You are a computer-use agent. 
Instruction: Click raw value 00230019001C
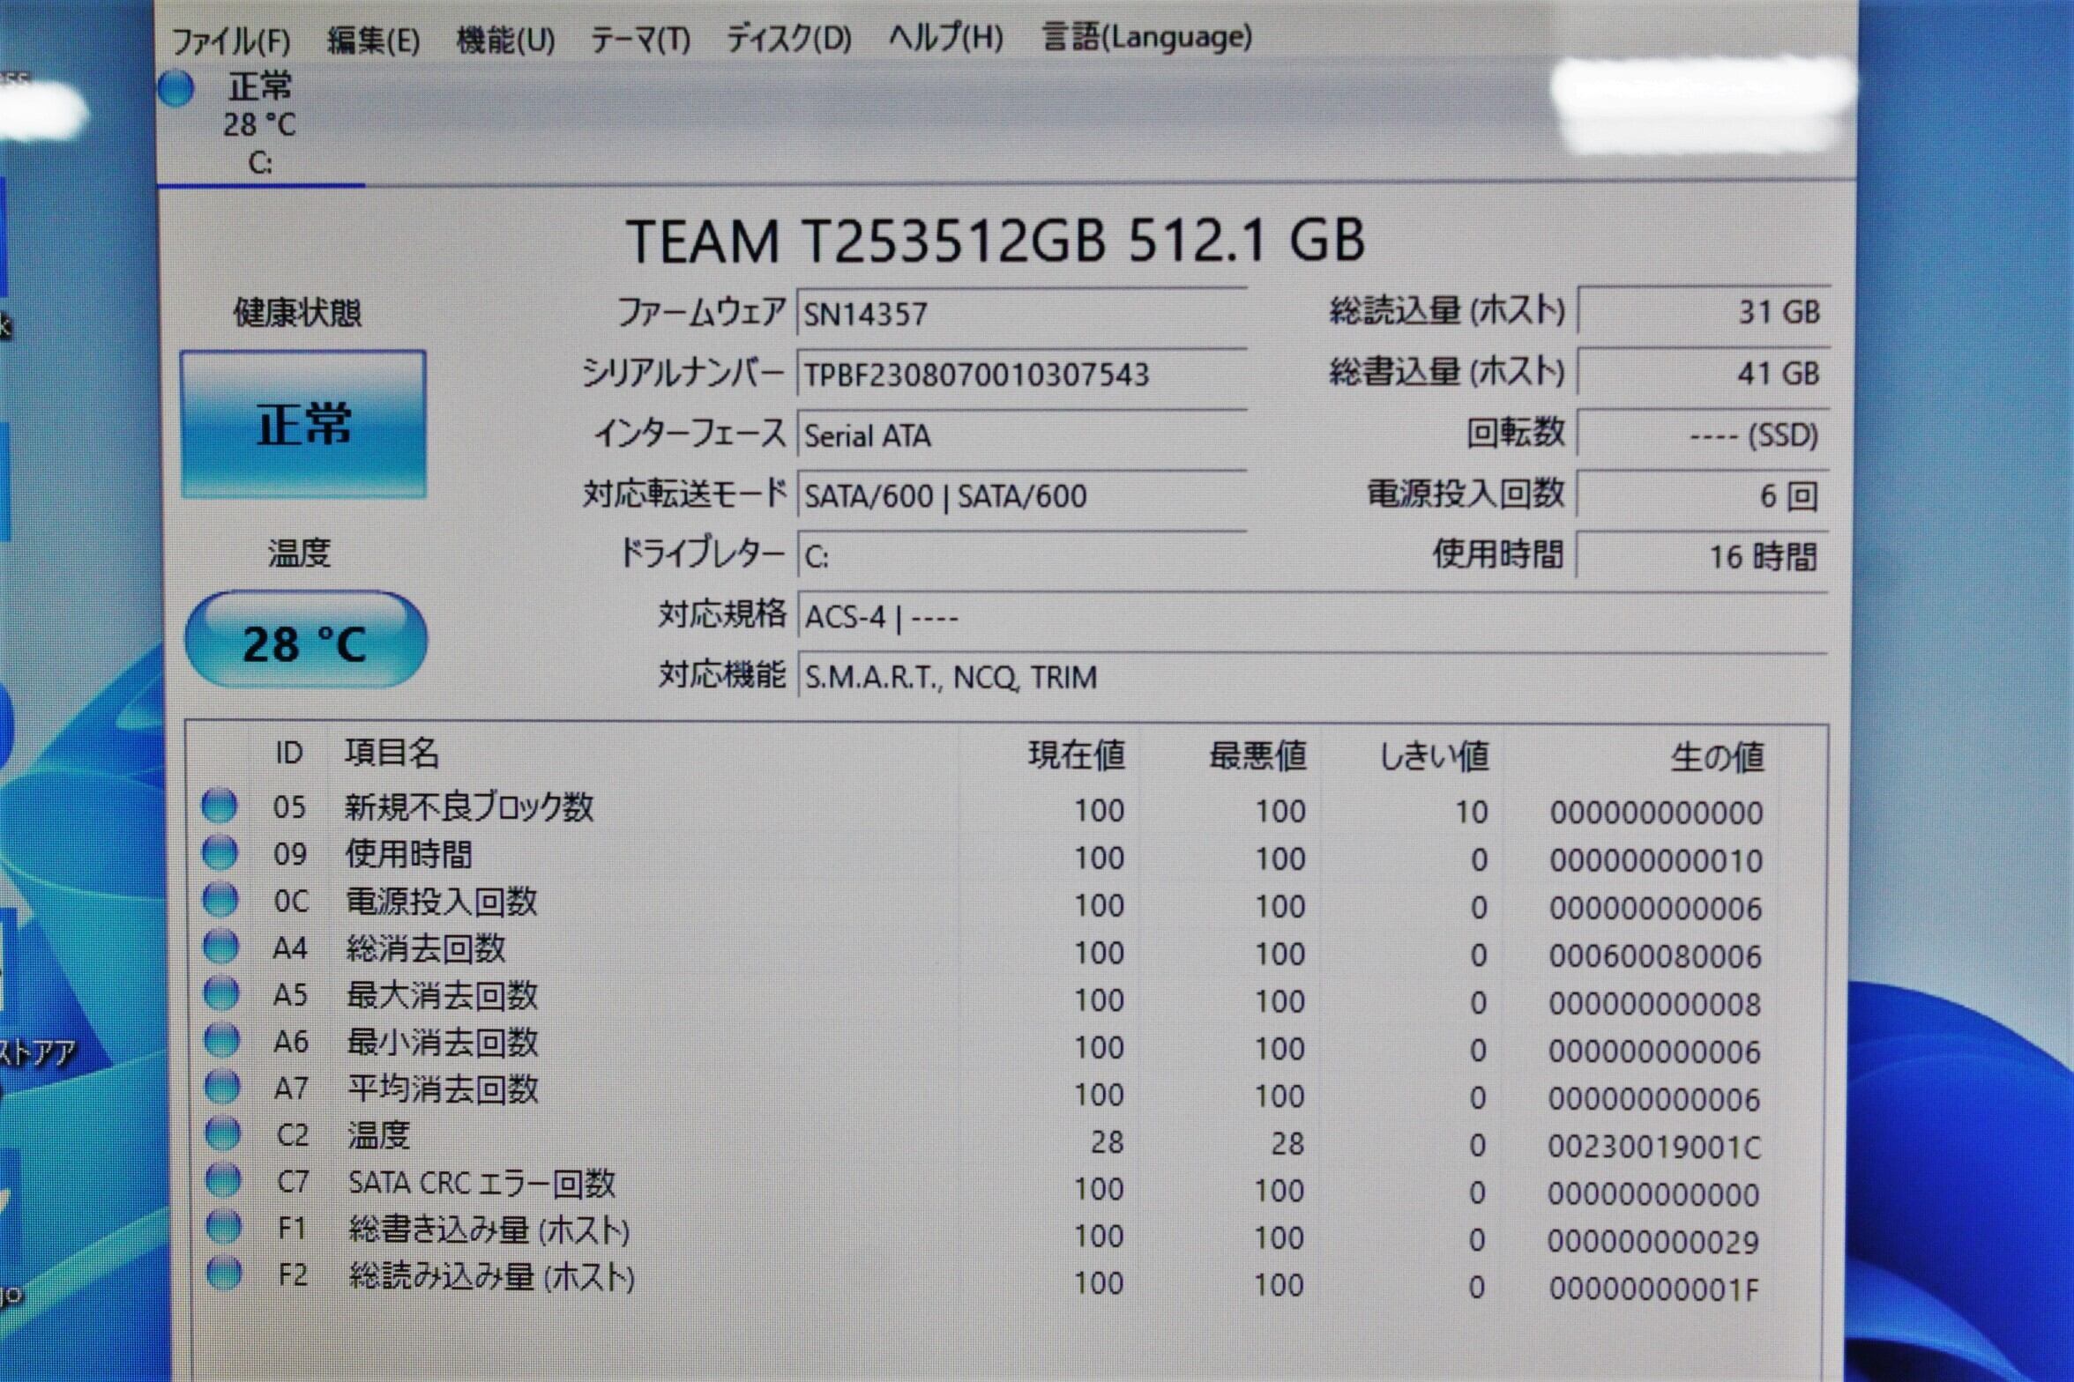[x=1654, y=1147]
